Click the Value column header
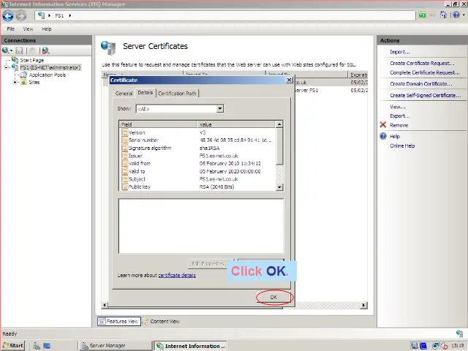468x351 pixels. [235, 124]
